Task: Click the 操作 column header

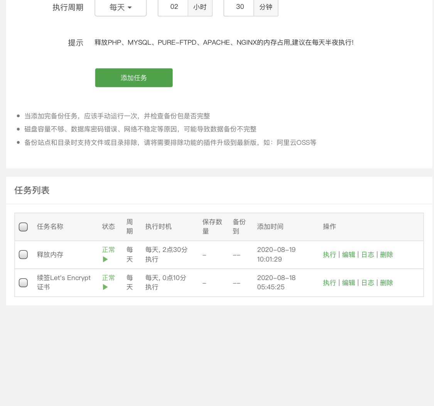Action: (x=329, y=226)
